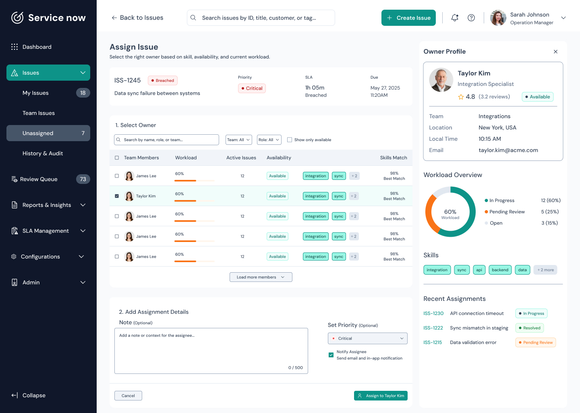Image resolution: width=580 pixels, height=413 pixels.
Task: Click Assign to Taylor Kim button
Action: (381, 396)
